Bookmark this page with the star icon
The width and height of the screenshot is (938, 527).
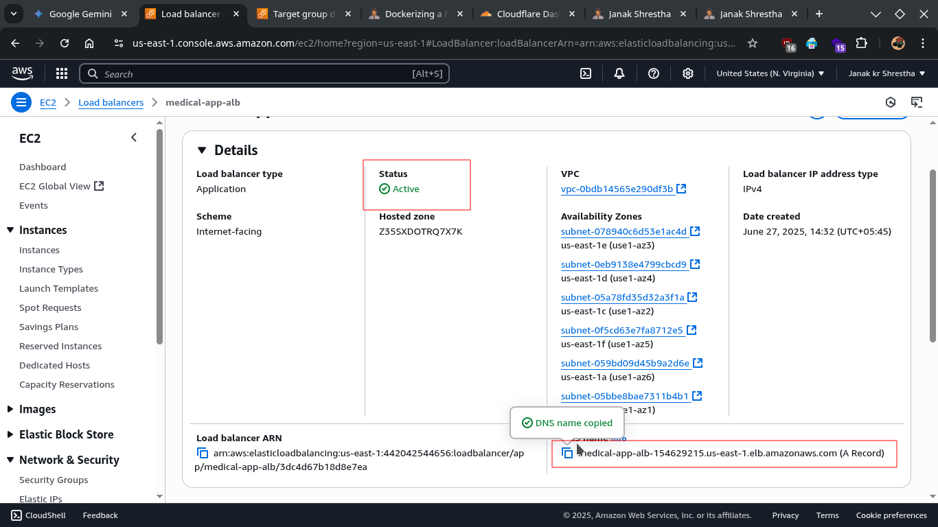753,43
